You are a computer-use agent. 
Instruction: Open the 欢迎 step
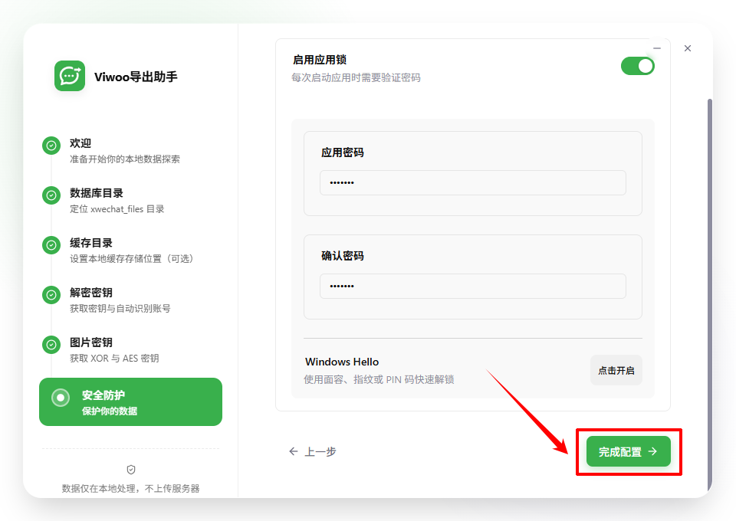tap(124, 150)
